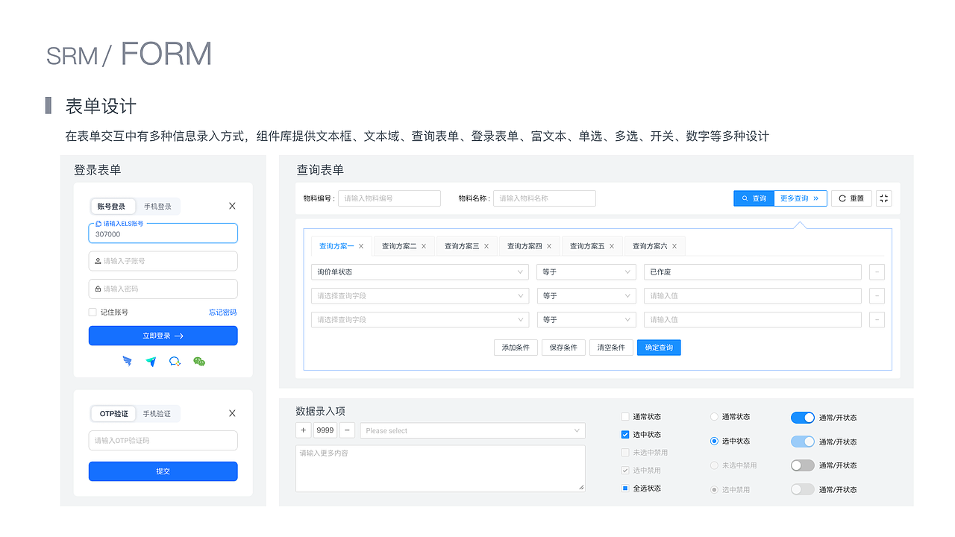Click the DingTalk login icon
955x537 pixels.
point(127,362)
